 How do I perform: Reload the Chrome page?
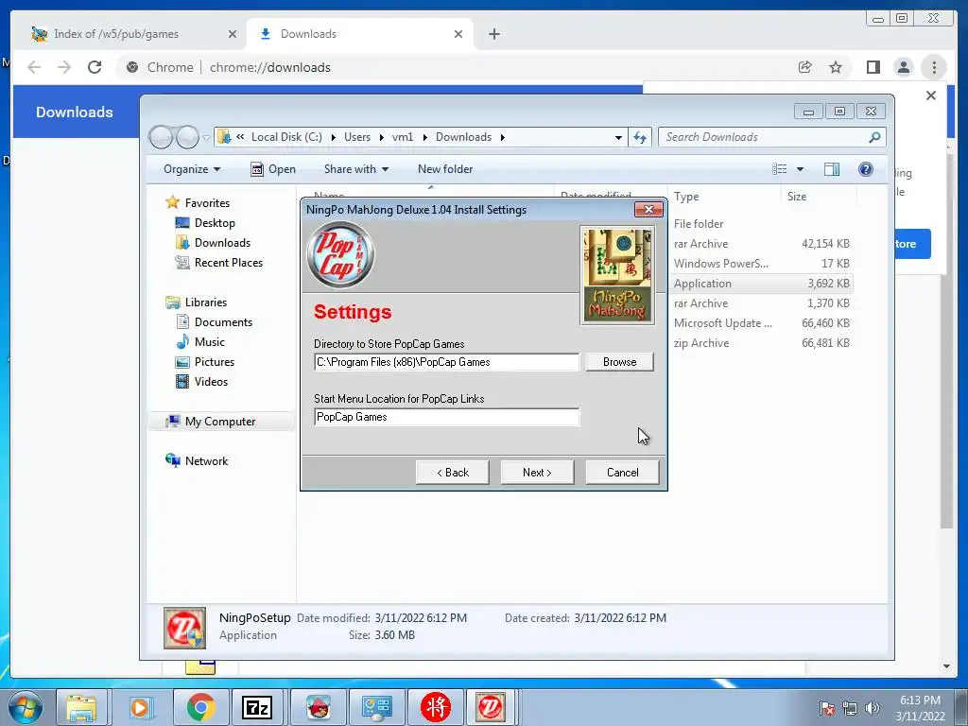pos(94,67)
